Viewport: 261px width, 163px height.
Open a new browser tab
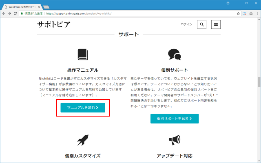[46, 7]
